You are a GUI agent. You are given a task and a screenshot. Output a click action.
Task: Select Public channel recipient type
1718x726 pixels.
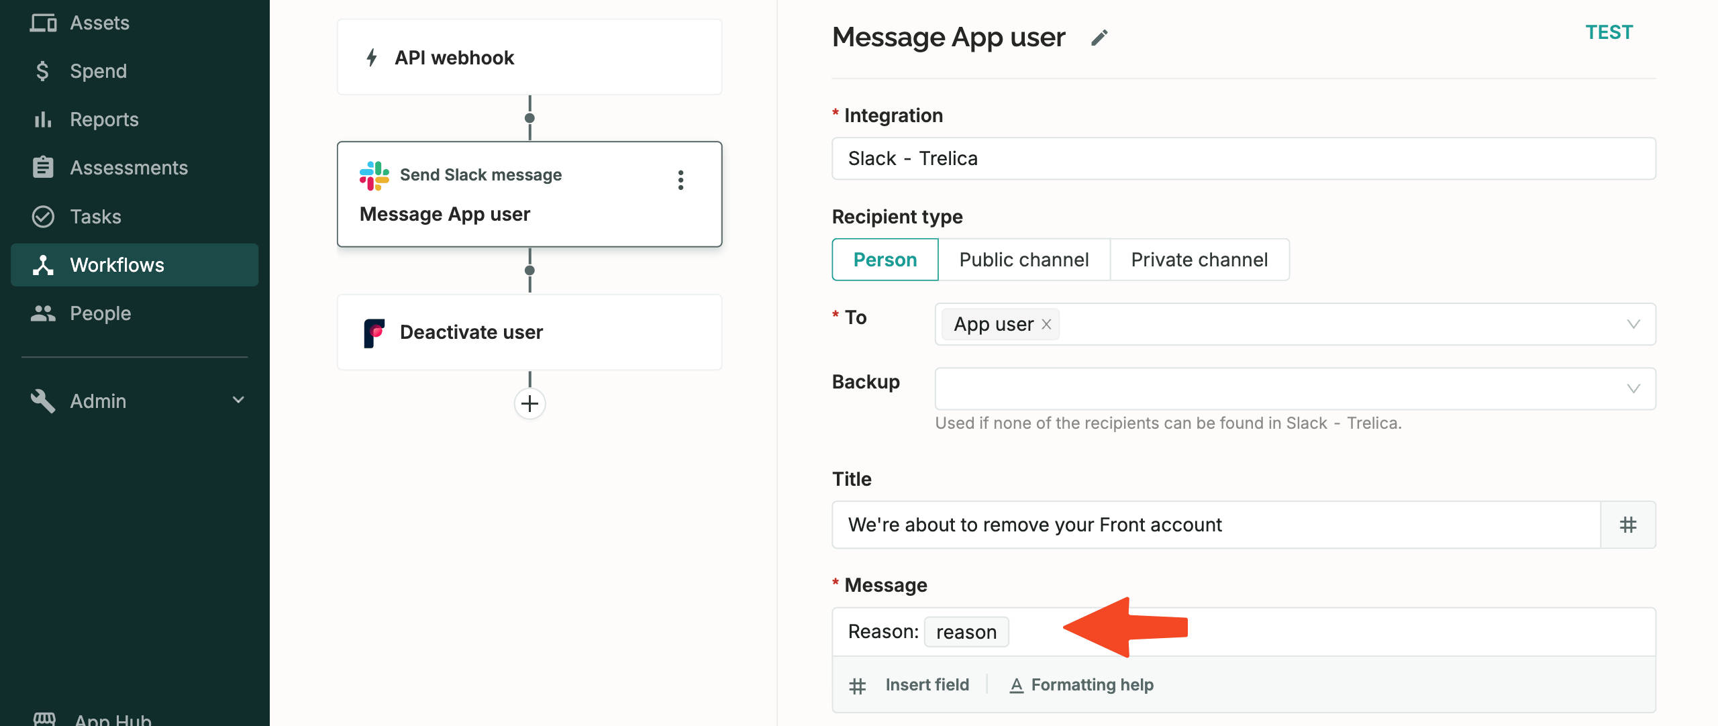click(1024, 260)
